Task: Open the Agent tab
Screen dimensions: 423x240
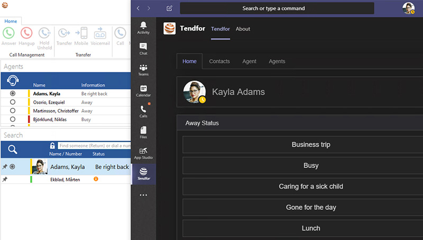Action: point(249,61)
